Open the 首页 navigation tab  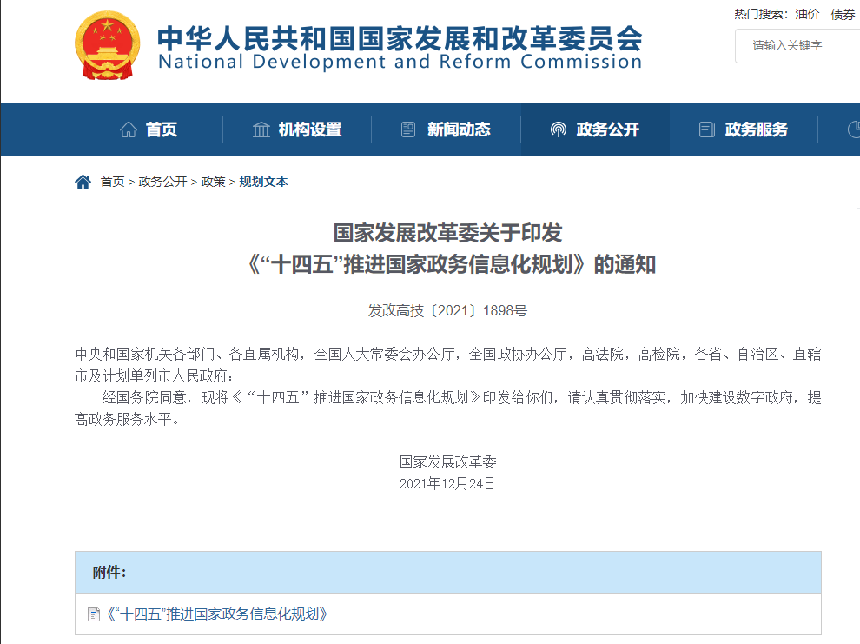click(149, 129)
